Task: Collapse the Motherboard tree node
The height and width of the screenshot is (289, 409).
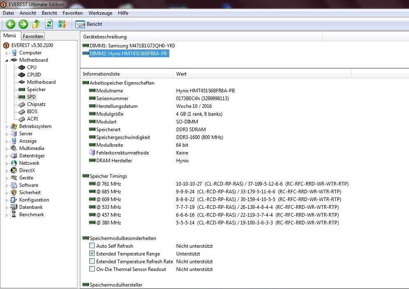Action: 7,60
